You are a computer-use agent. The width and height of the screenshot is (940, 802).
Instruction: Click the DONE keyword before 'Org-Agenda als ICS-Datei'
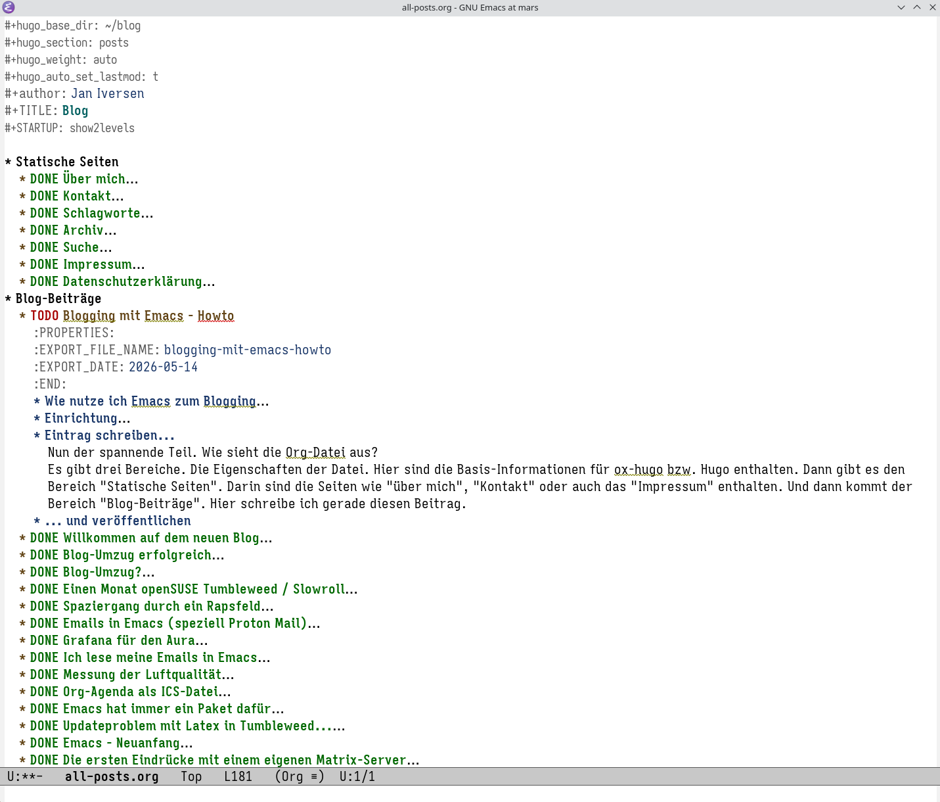pyautogui.click(x=45, y=692)
